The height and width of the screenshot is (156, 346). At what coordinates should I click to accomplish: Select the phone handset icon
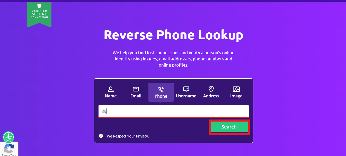pos(161,89)
